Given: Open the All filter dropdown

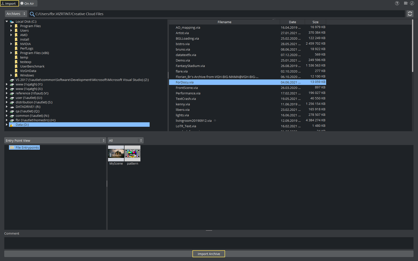Looking at the screenshot, I should point(125,140).
